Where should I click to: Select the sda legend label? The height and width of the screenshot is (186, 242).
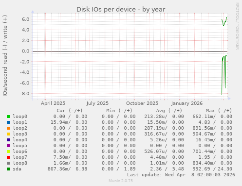click(17, 169)
